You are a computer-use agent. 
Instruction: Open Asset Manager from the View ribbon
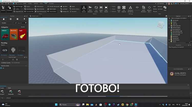point(18,7)
